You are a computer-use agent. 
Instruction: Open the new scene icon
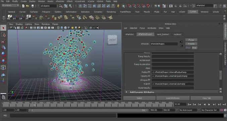[x=23, y=6]
